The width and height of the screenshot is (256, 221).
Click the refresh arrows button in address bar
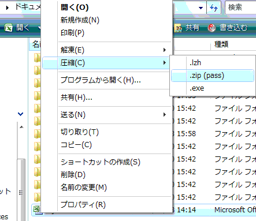214,8
